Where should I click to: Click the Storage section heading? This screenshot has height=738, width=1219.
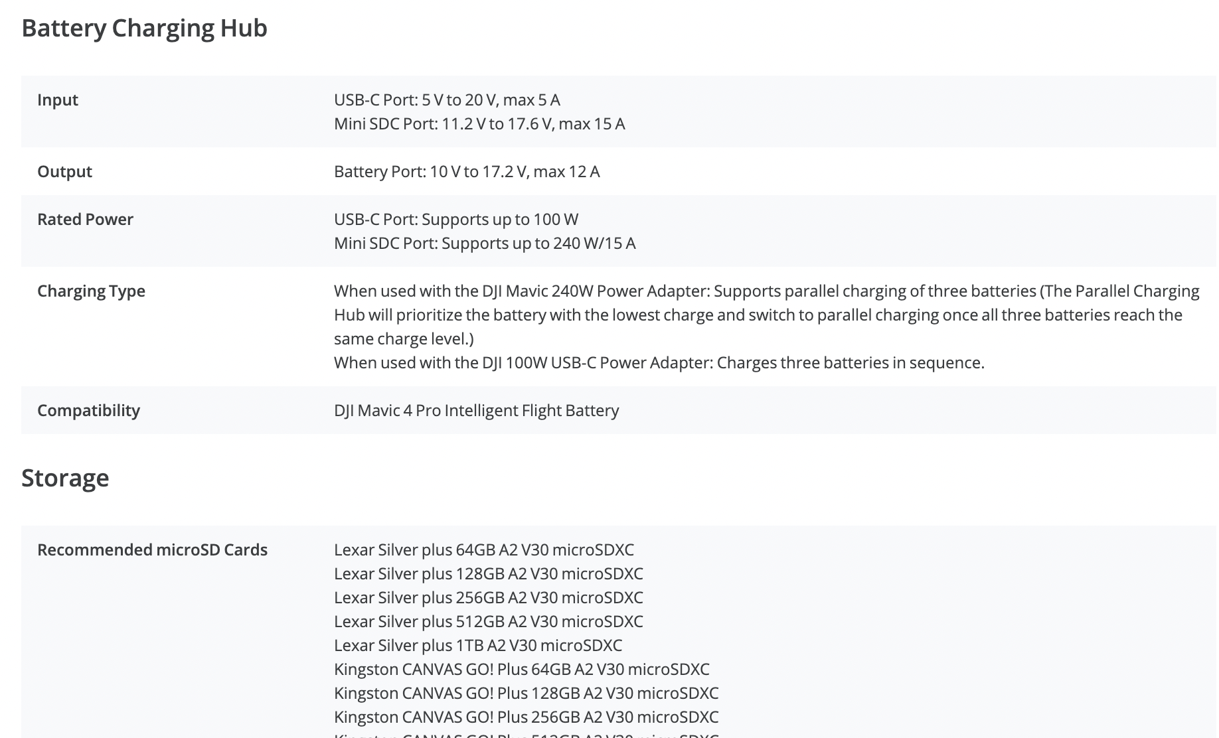(x=65, y=478)
